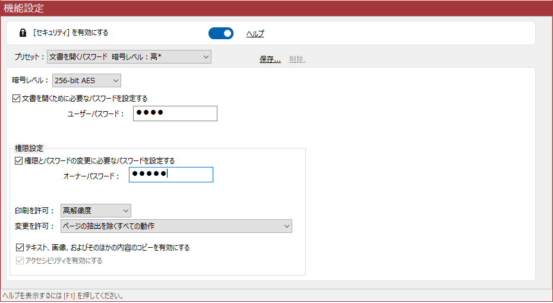Click the 削除 preset link

(298, 59)
